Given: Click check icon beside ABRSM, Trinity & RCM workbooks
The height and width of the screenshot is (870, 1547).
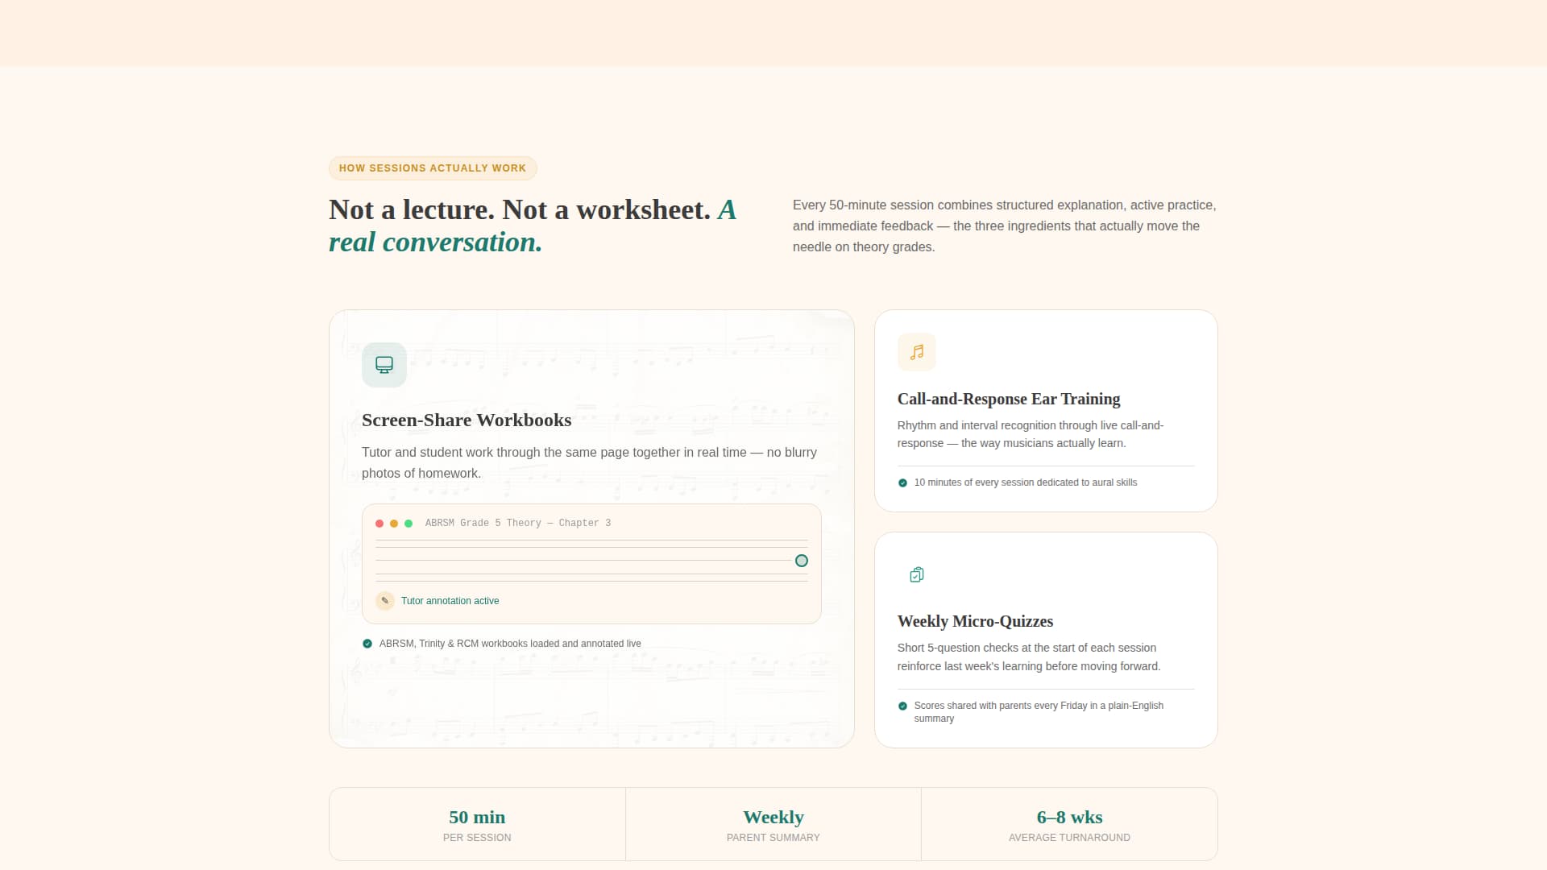Looking at the screenshot, I should click(x=367, y=644).
